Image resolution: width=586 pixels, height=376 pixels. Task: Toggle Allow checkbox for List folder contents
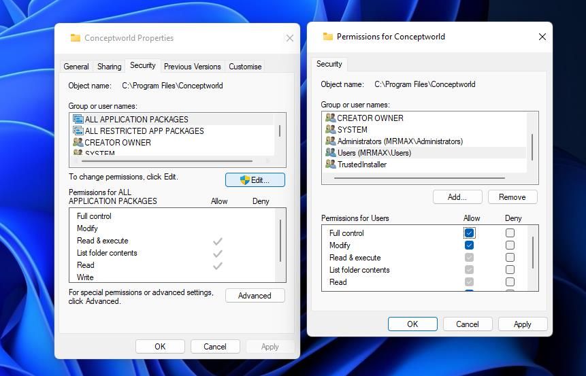[x=469, y=269]
